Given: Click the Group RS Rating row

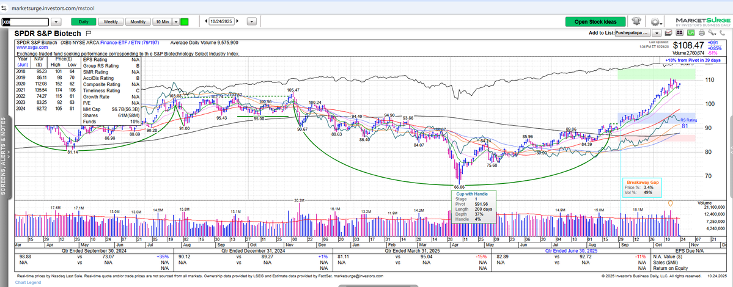Looking at the screenshot, I should 112,66.
